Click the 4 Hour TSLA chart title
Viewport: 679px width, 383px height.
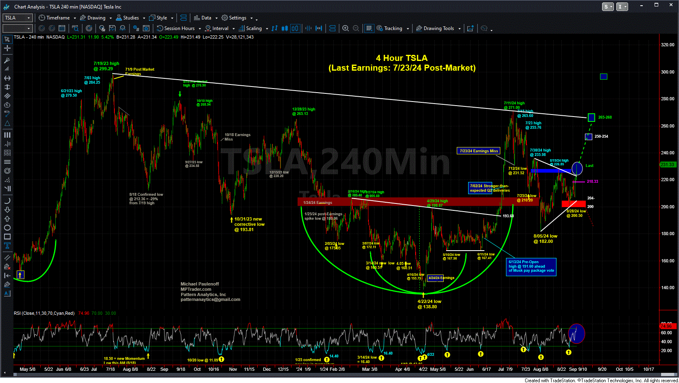(x=401, y=58)
